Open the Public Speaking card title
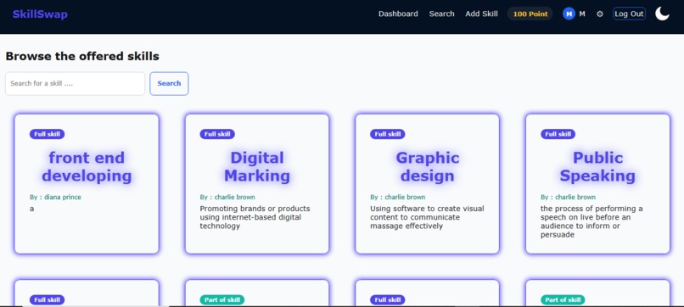 (597, 166)
